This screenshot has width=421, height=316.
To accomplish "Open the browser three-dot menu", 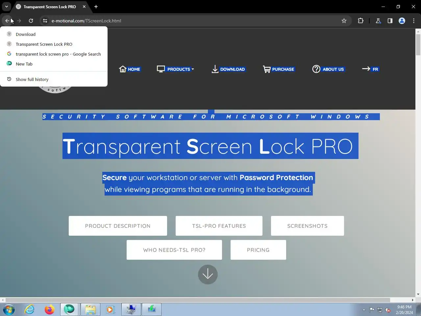I will [414, 21].
